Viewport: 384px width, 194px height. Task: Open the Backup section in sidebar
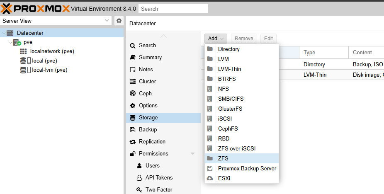point(148,130)
